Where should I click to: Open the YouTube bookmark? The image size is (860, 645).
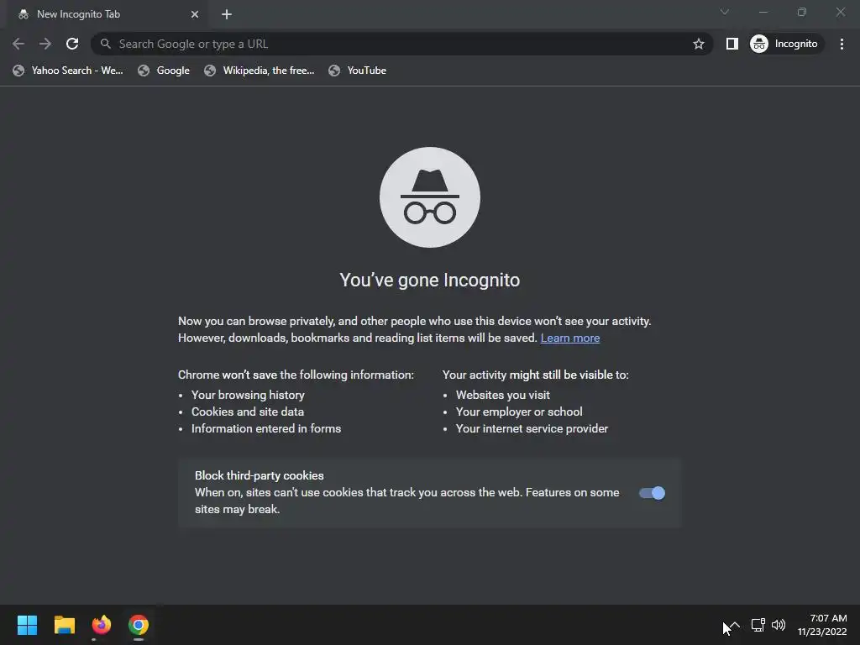(358, 71)
